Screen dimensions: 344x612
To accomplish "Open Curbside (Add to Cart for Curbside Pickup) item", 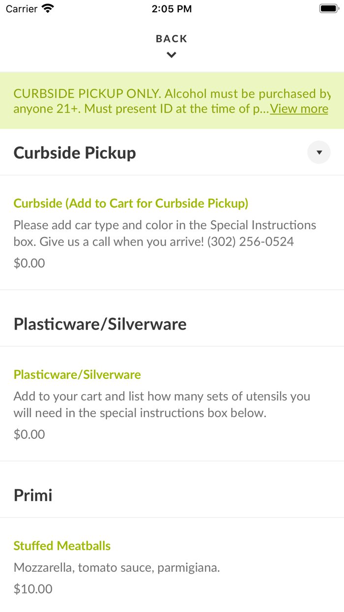I will (x=131, y=203).
